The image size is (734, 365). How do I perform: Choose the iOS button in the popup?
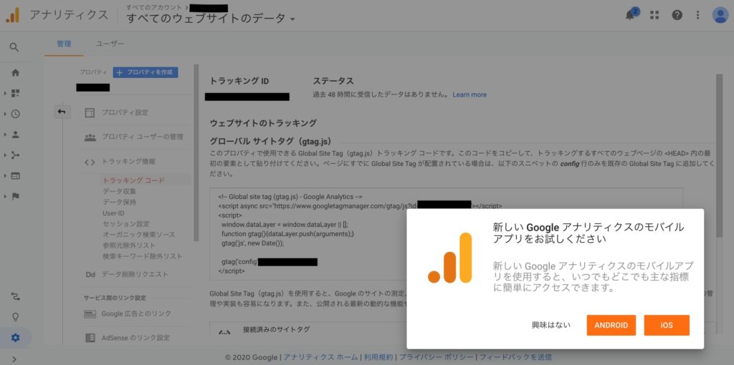pos(667,325)
